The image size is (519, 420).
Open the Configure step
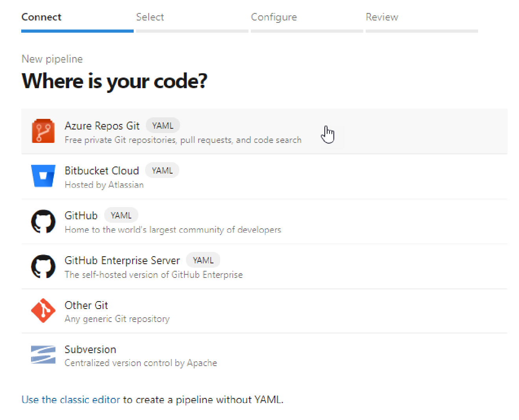coord(274,17)
